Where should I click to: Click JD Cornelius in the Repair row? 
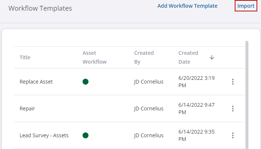(x=149, y=109)
